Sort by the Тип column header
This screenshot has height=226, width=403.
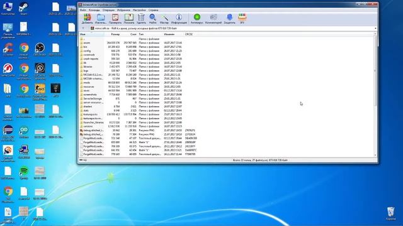click(x=150, y=34)
